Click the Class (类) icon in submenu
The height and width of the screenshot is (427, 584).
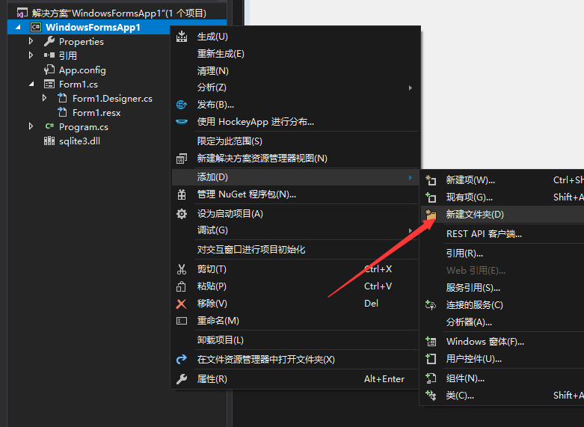431,396
